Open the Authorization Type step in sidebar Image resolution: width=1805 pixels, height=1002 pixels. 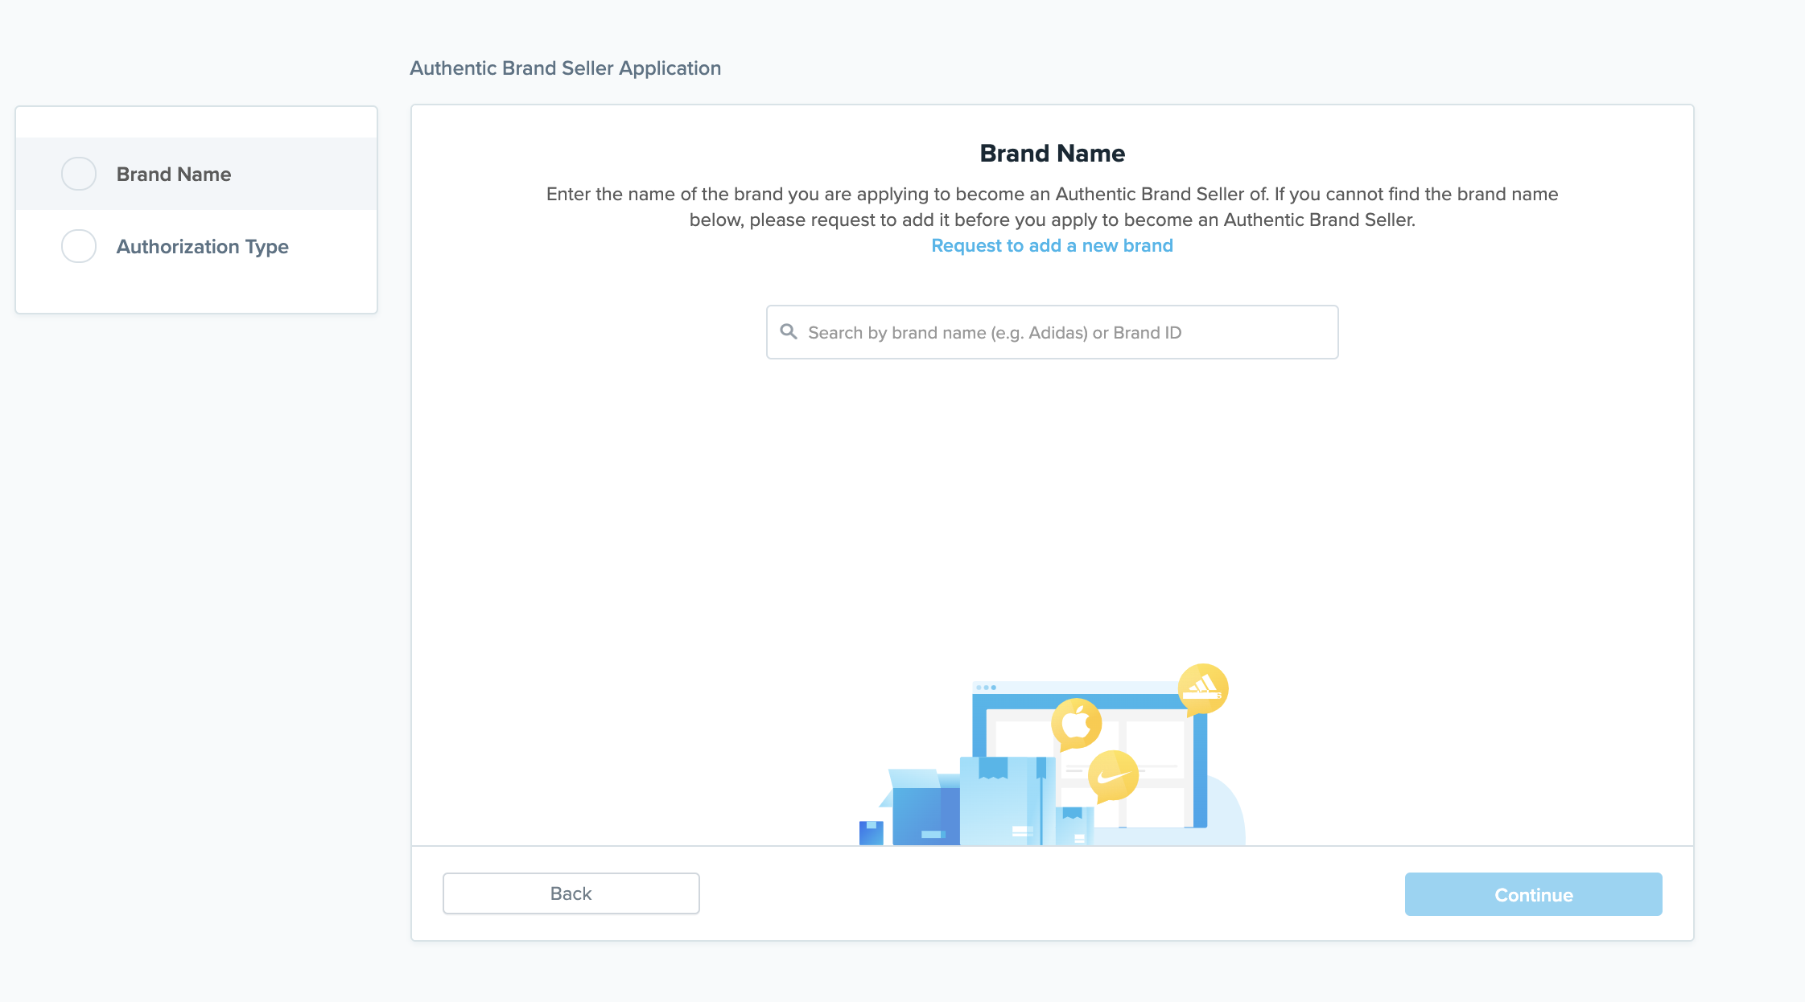[x=202, y=247]
